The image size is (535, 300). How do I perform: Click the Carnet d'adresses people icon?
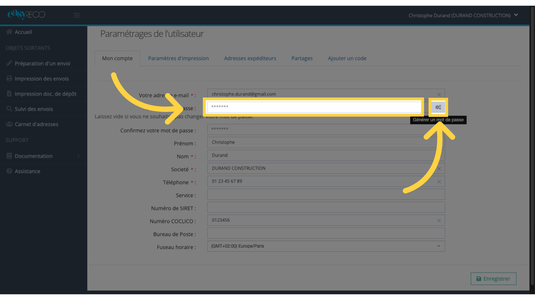pos(9,124)
